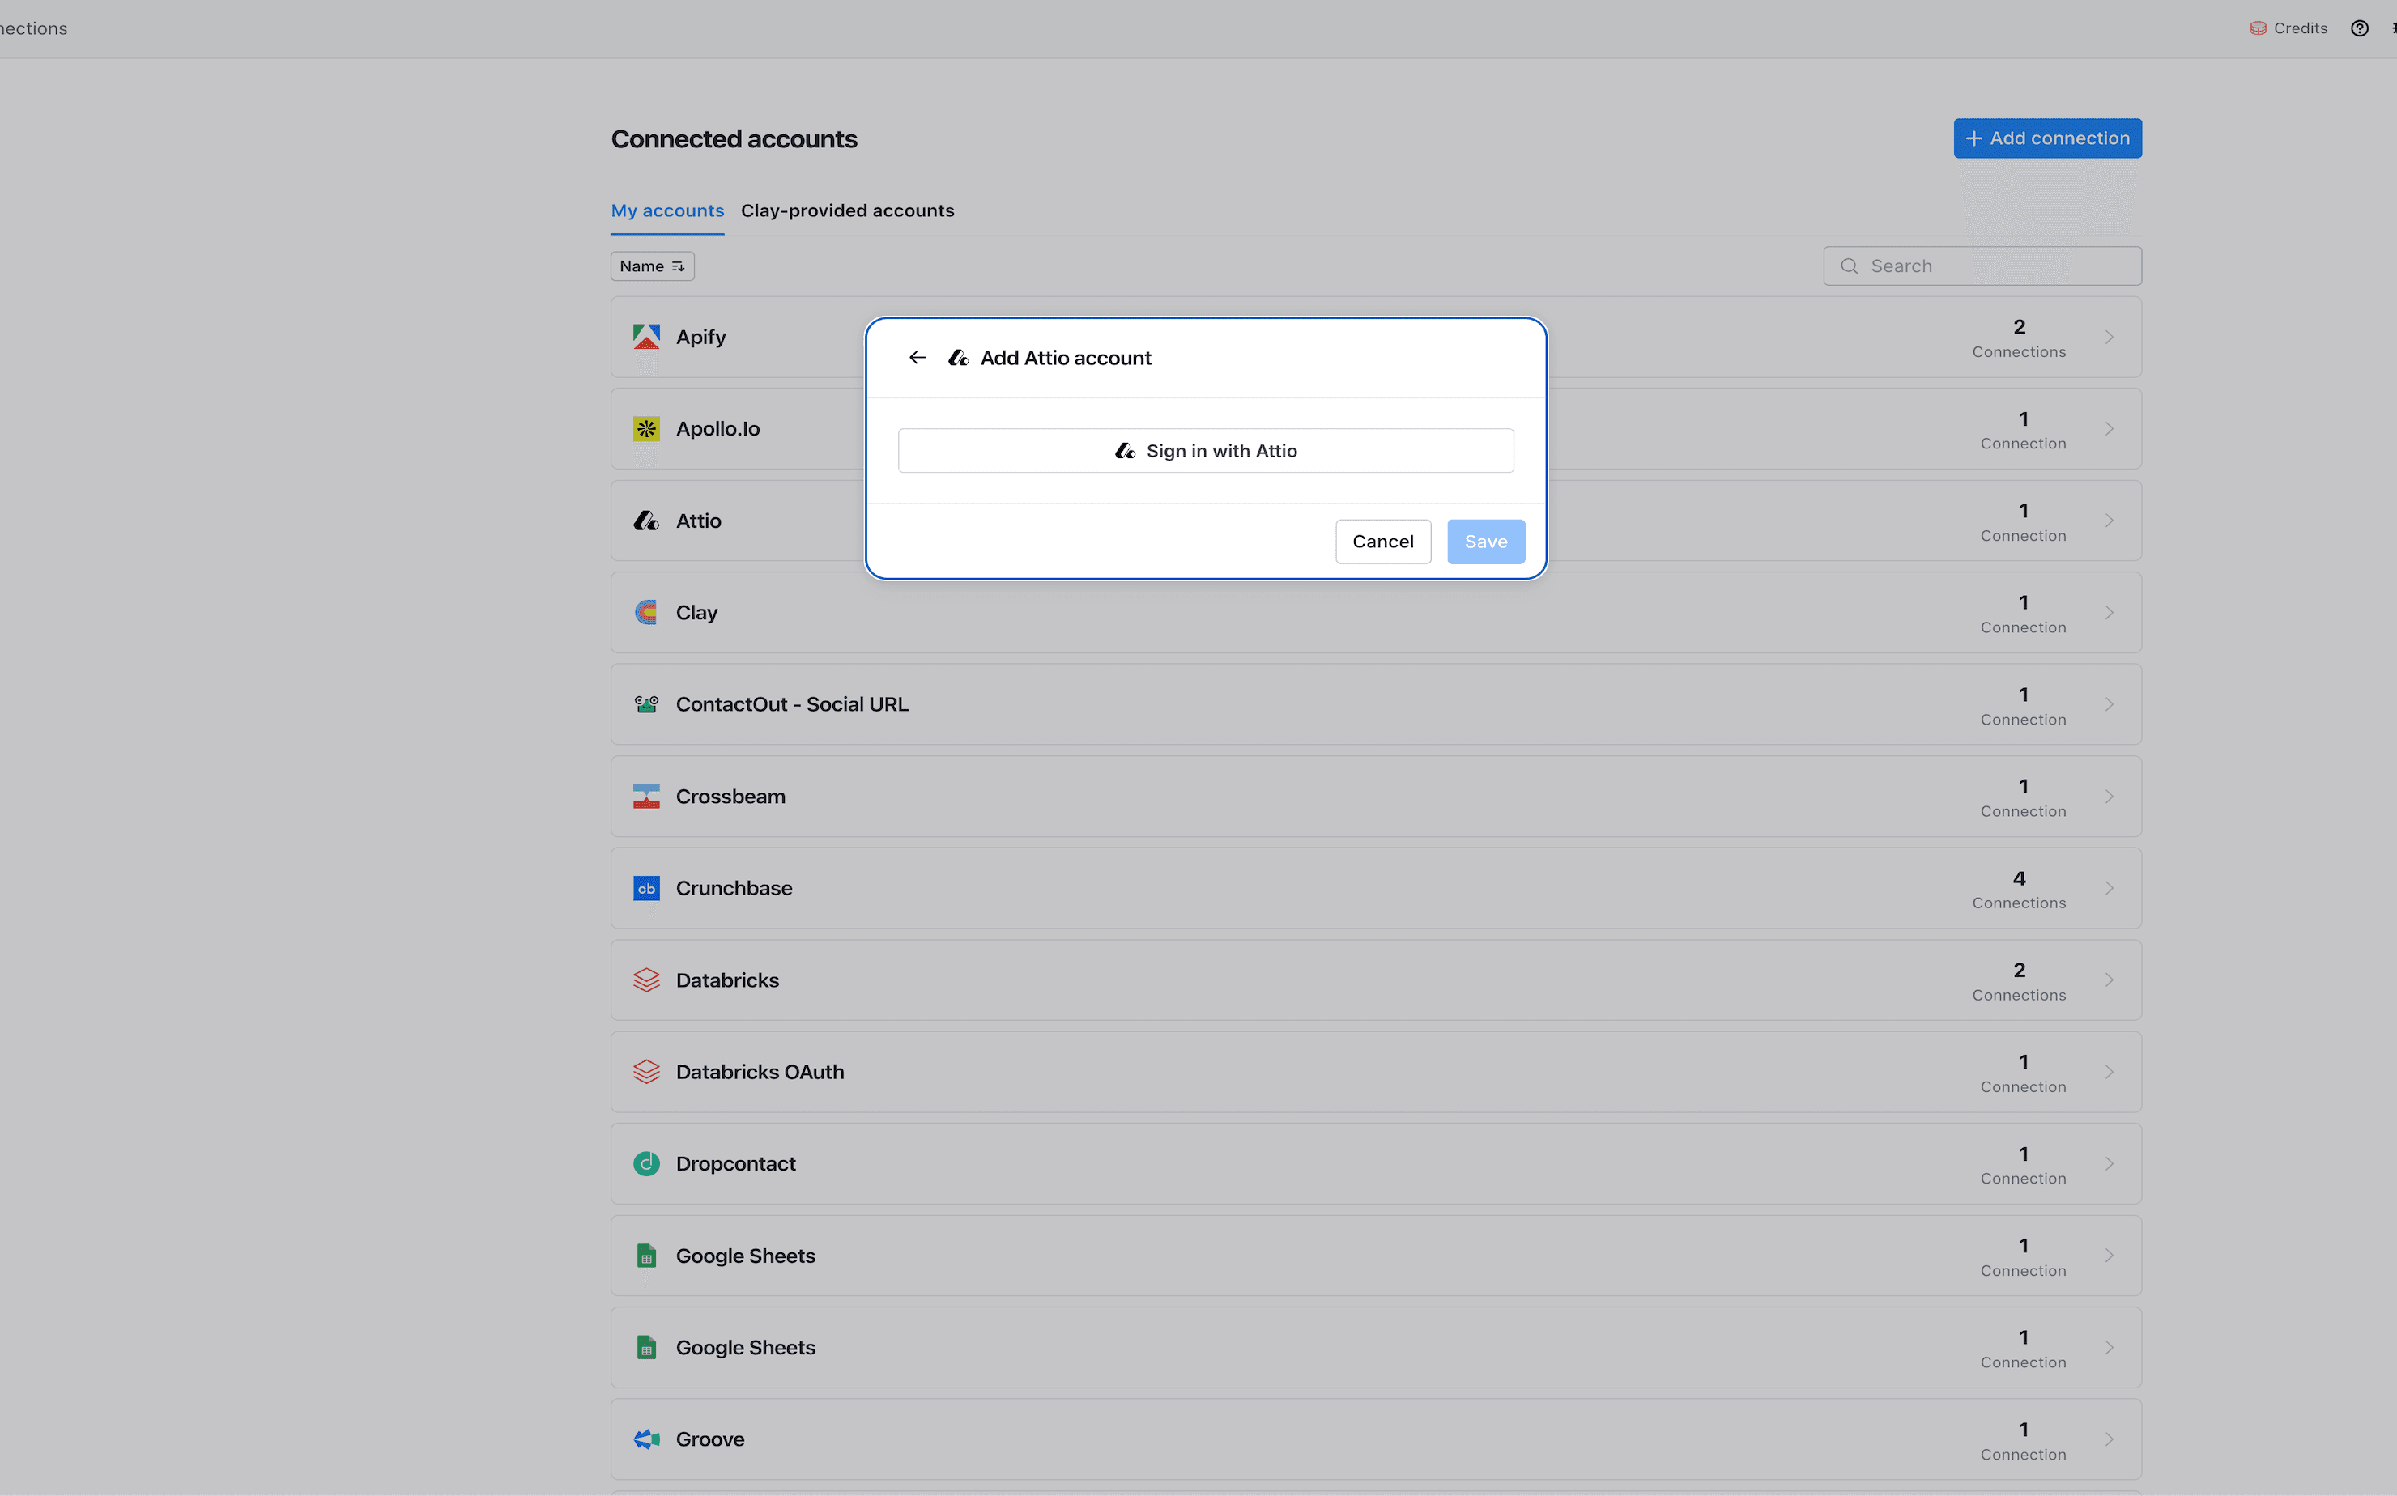This screenshot has width=2397, height=1496.
Task: Click the back arrow in Attio dialog
Action: click(x=917, y=357)
